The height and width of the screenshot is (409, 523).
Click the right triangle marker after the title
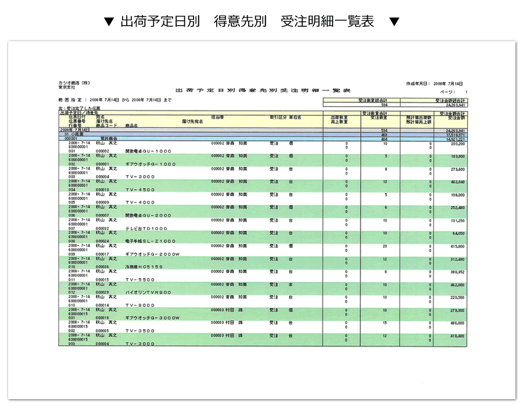[395, 22]
